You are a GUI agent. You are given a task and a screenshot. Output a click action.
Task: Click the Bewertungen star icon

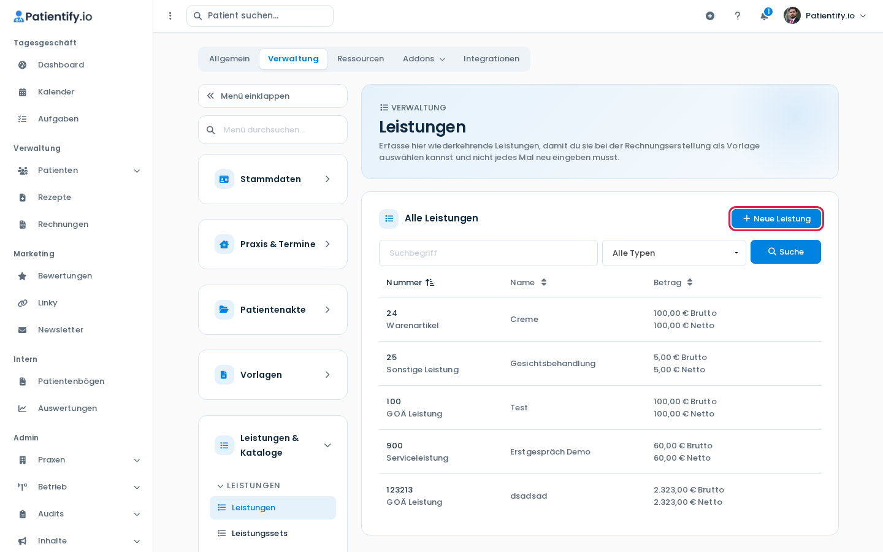[23, 276]
